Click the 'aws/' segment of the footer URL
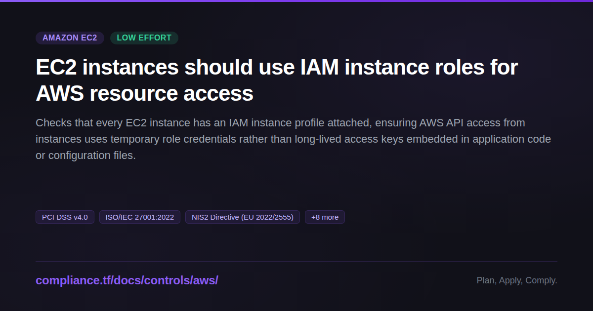 208,280
